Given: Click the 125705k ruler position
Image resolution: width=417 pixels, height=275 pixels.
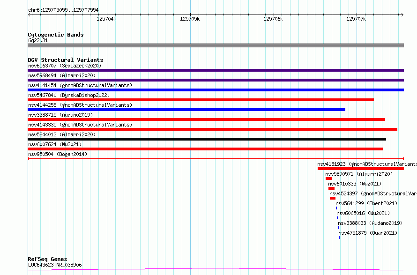Looking at the screenshot, I should pyautogui.click(x=190, y=19).
